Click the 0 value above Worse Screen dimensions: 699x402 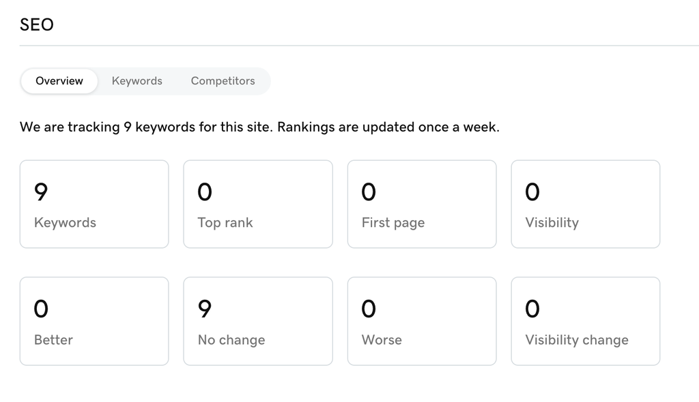[x=369, y=309]
